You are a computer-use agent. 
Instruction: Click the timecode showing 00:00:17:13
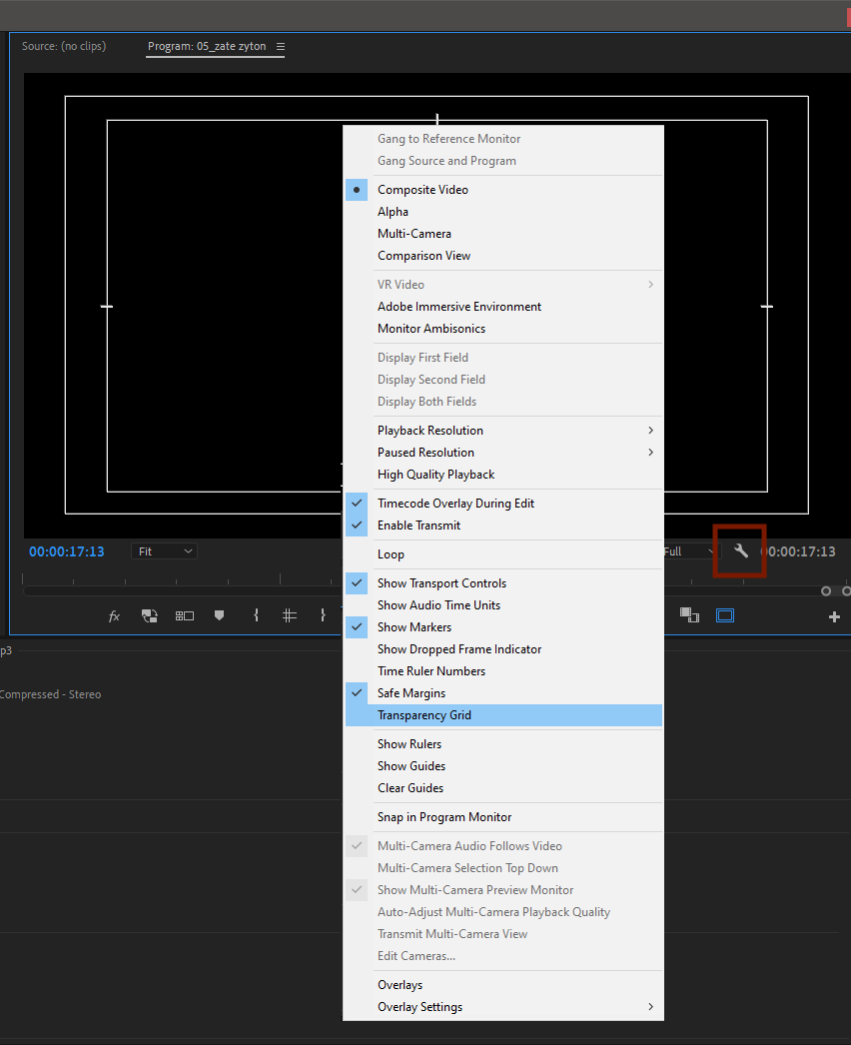pos(67,550)
